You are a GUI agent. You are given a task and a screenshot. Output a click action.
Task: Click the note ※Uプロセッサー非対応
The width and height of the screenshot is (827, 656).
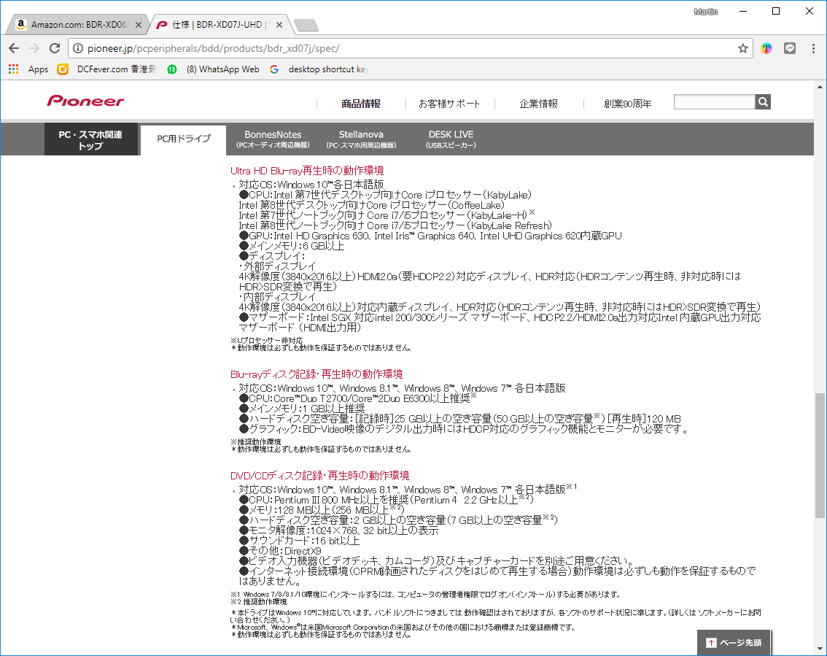pos(267,340)
